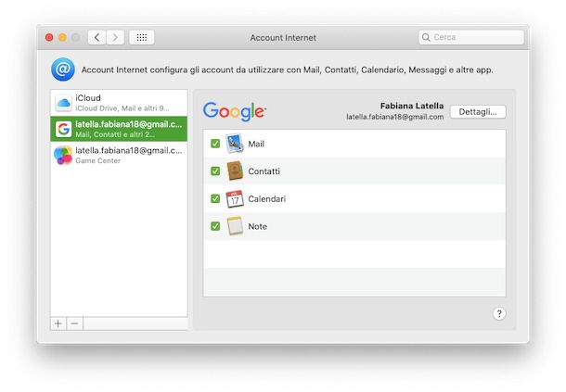
Task: Uncheck the Calendari checkbox
Action: [x=215, y=198]
